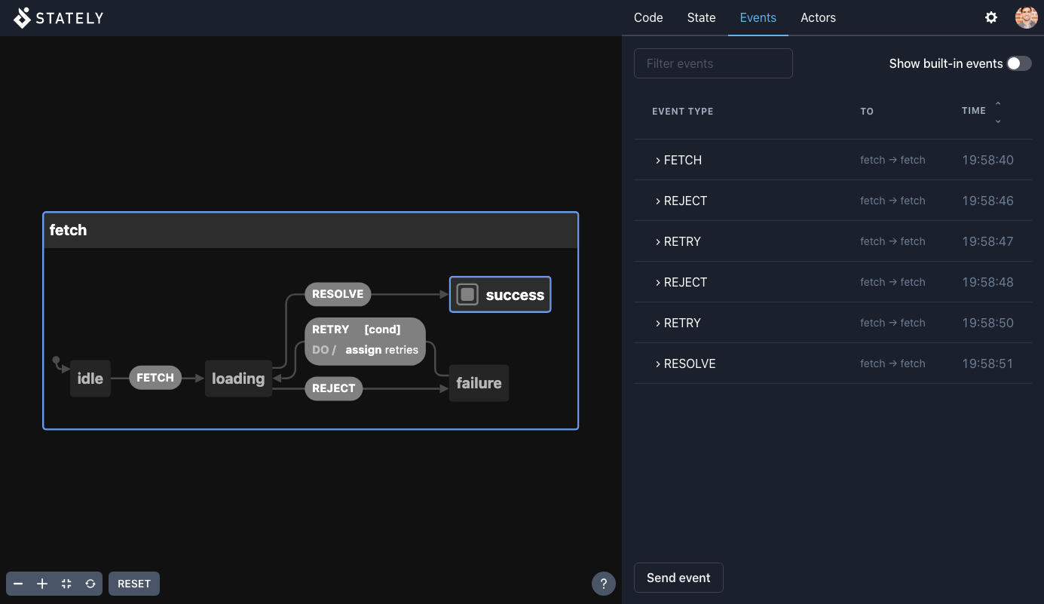Sort events by time ascending arrow
The image size is (1044, 604).
[998, 103]
